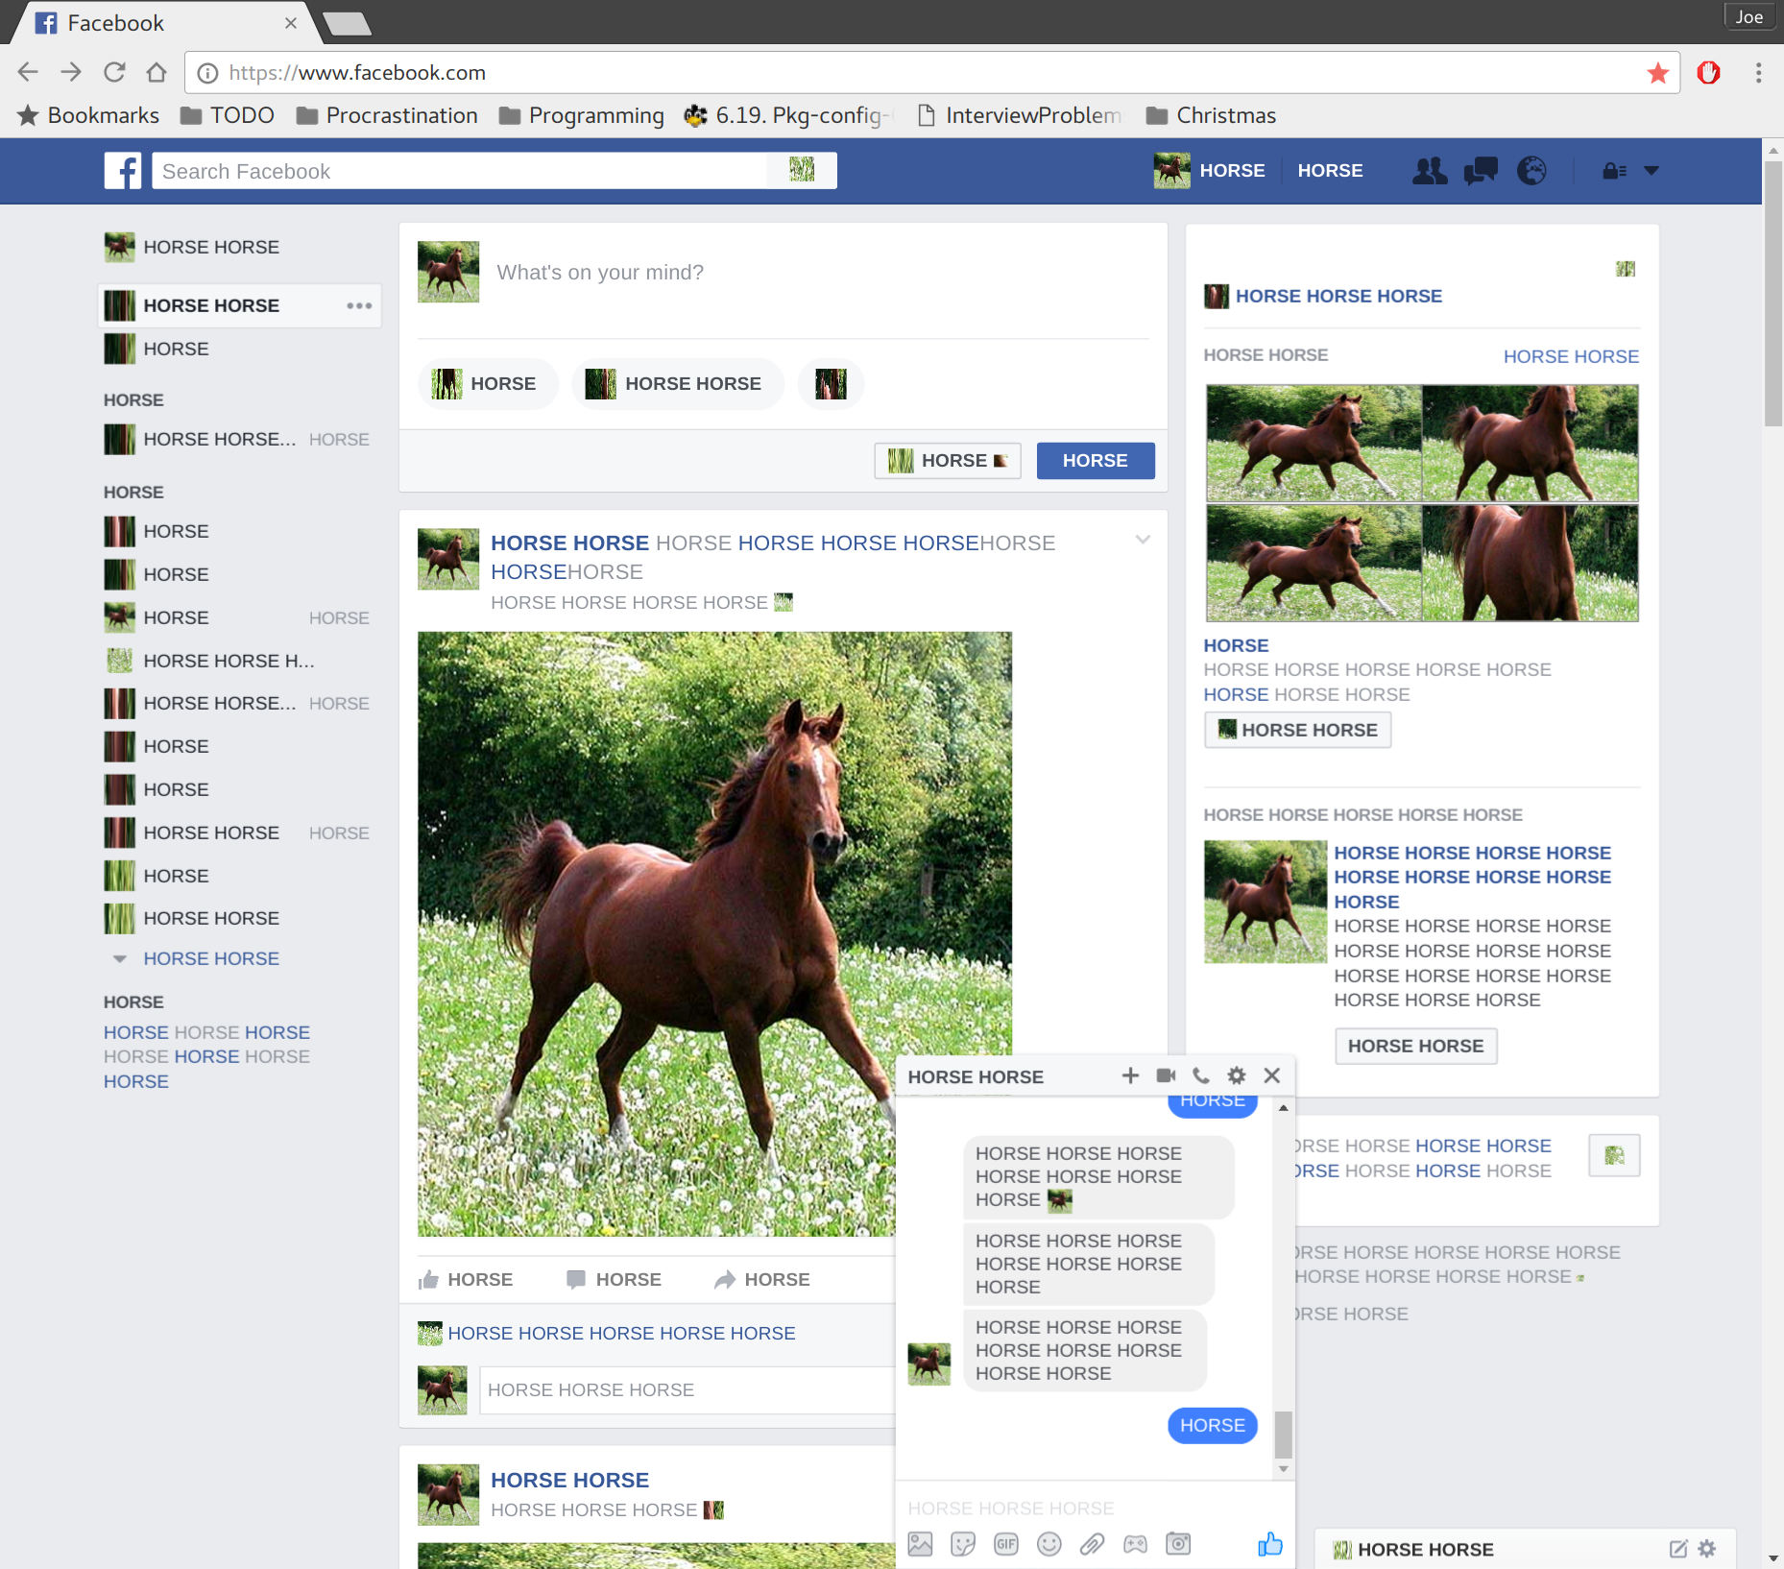Viewport: 1784px width, 1569px height.
Task: Start a voice call in the chat window
Action: (x=1201, y=1075)
